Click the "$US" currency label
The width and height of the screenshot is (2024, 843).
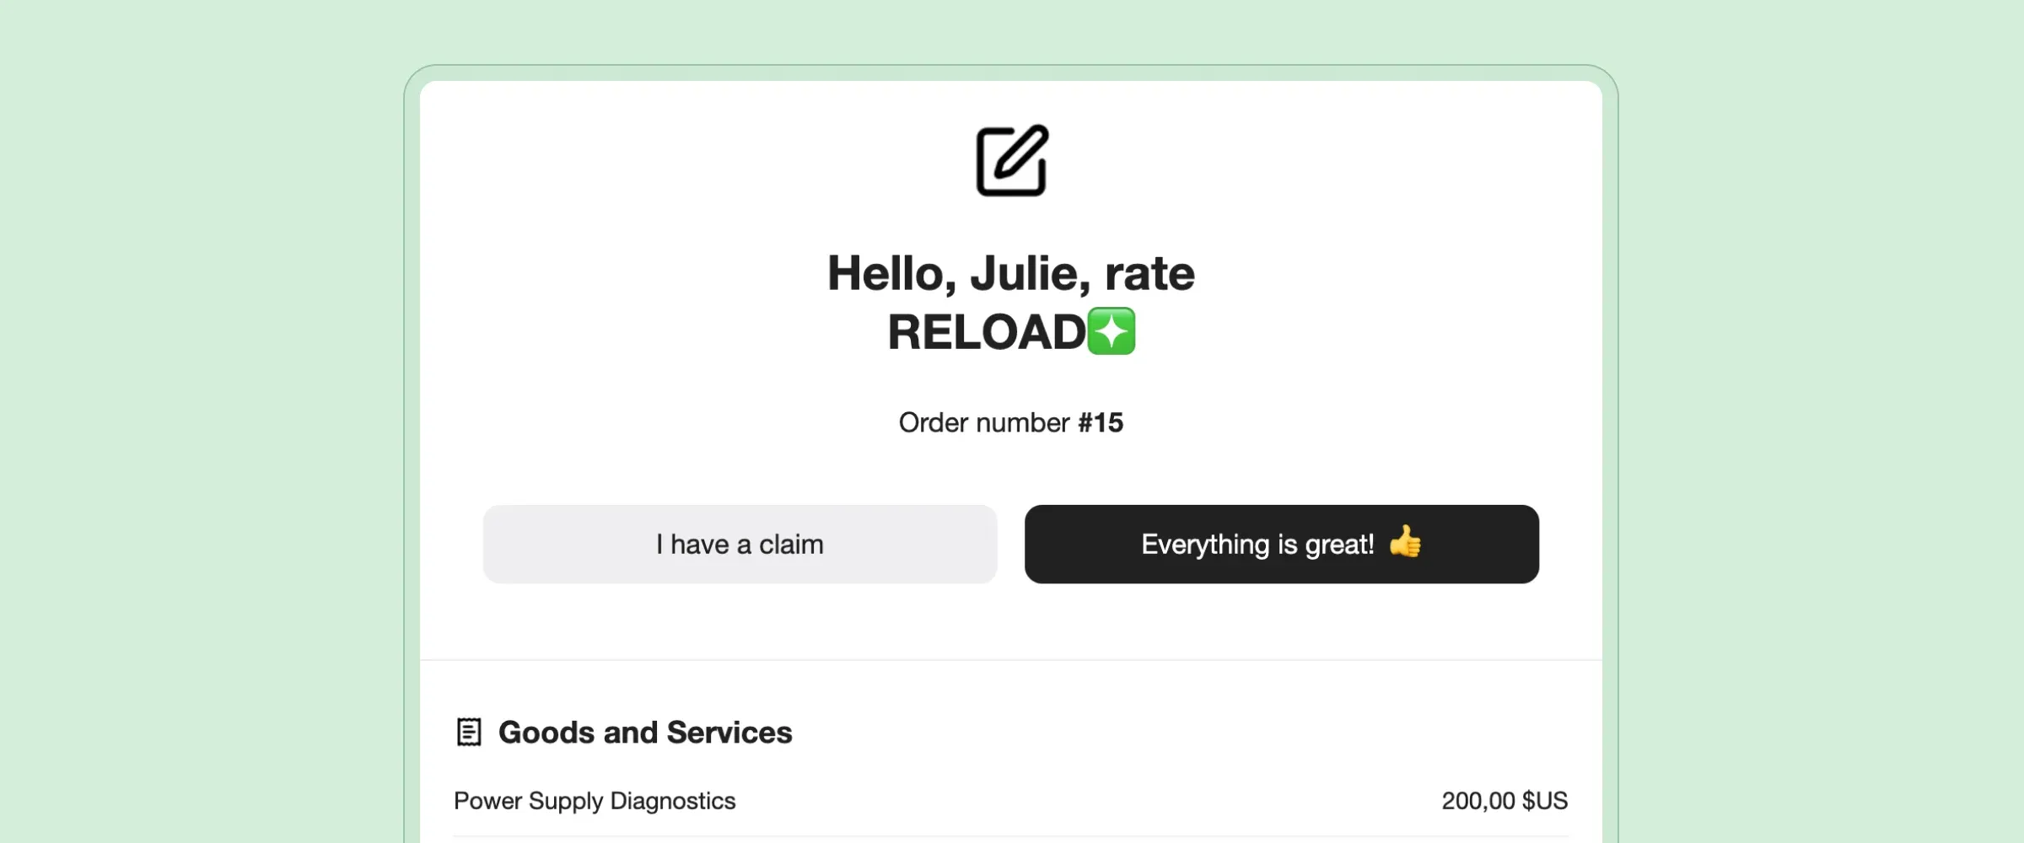[1544, 800]
